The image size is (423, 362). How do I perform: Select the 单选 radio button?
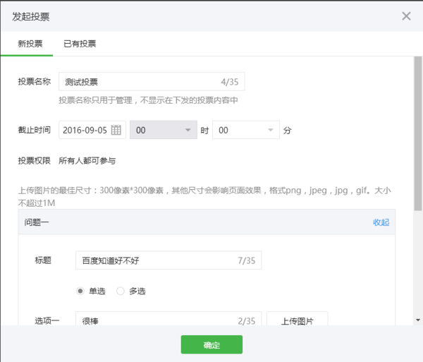coord(80,291)
